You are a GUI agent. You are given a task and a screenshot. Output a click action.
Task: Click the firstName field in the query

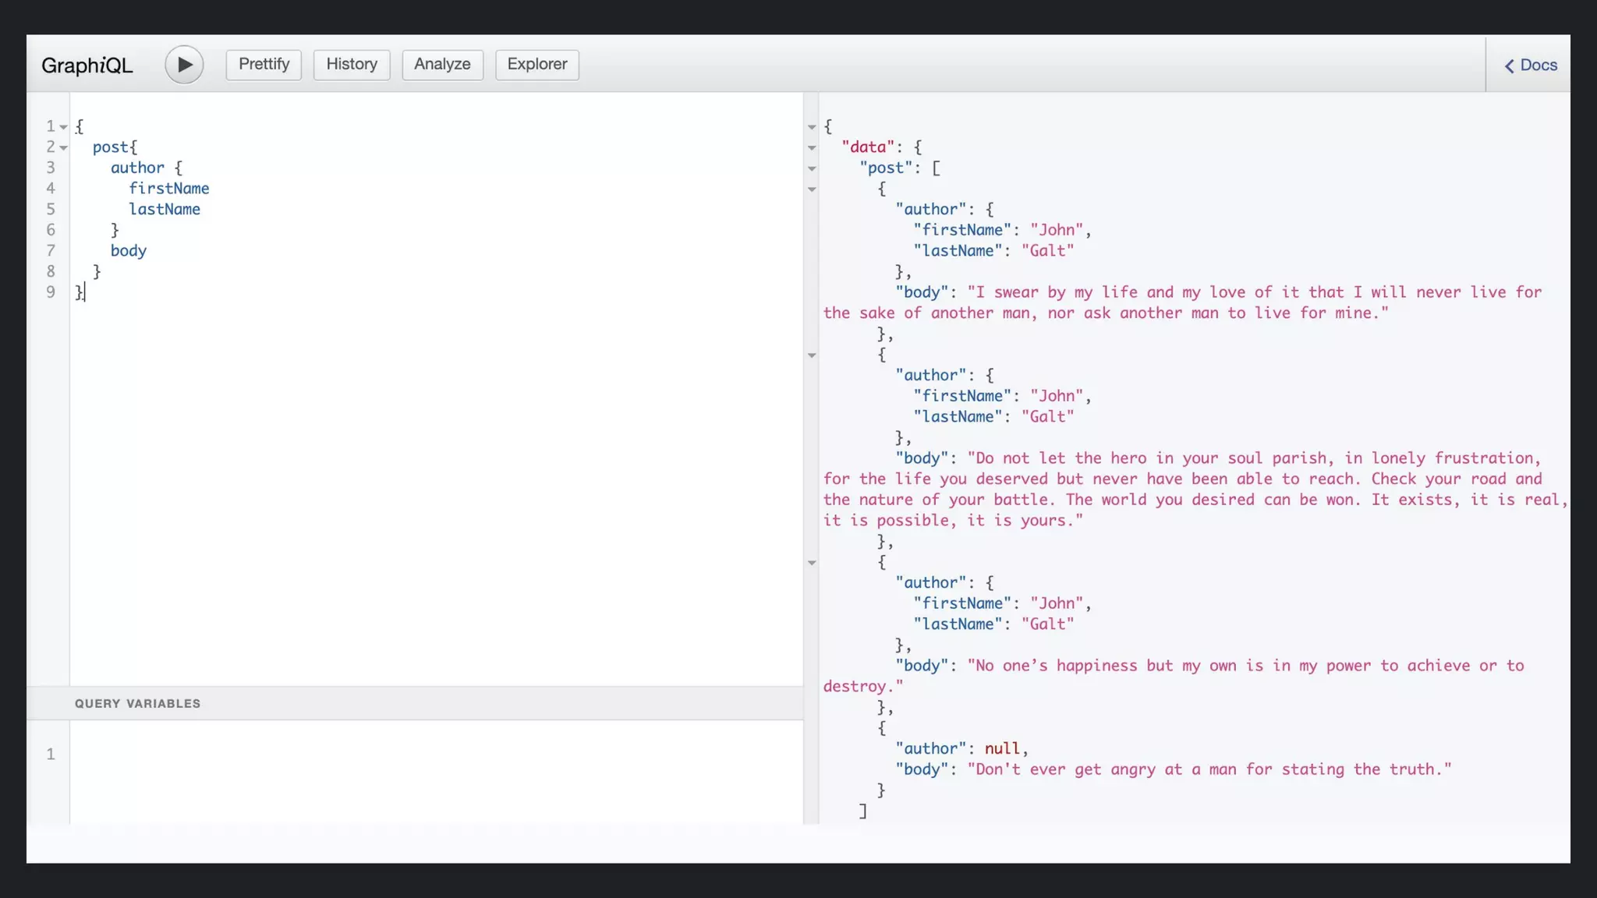point(169,189)
